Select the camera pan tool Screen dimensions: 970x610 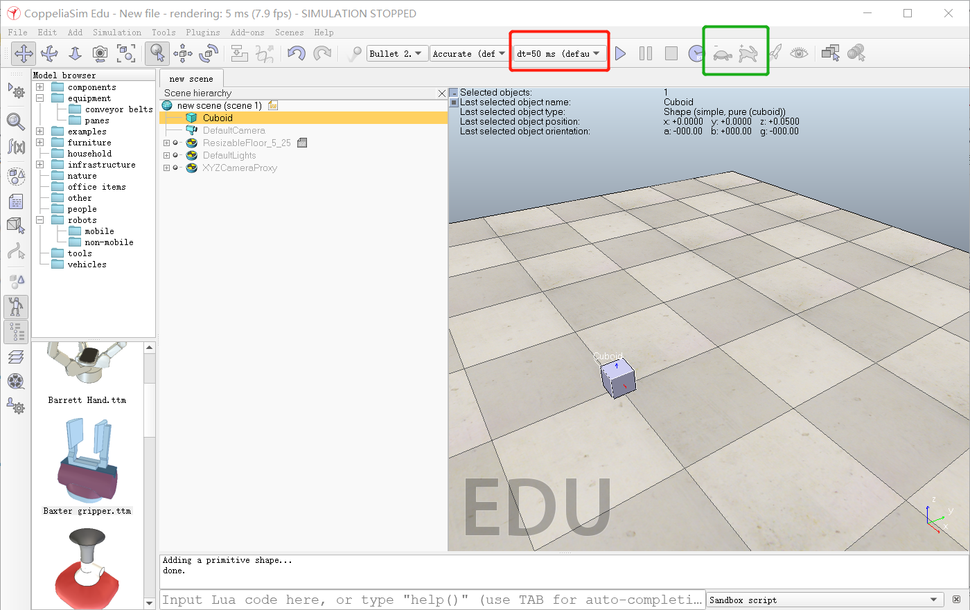[x=23, y=53]
